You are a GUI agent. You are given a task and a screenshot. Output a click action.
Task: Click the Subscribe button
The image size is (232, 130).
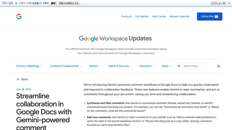(209, 16)
